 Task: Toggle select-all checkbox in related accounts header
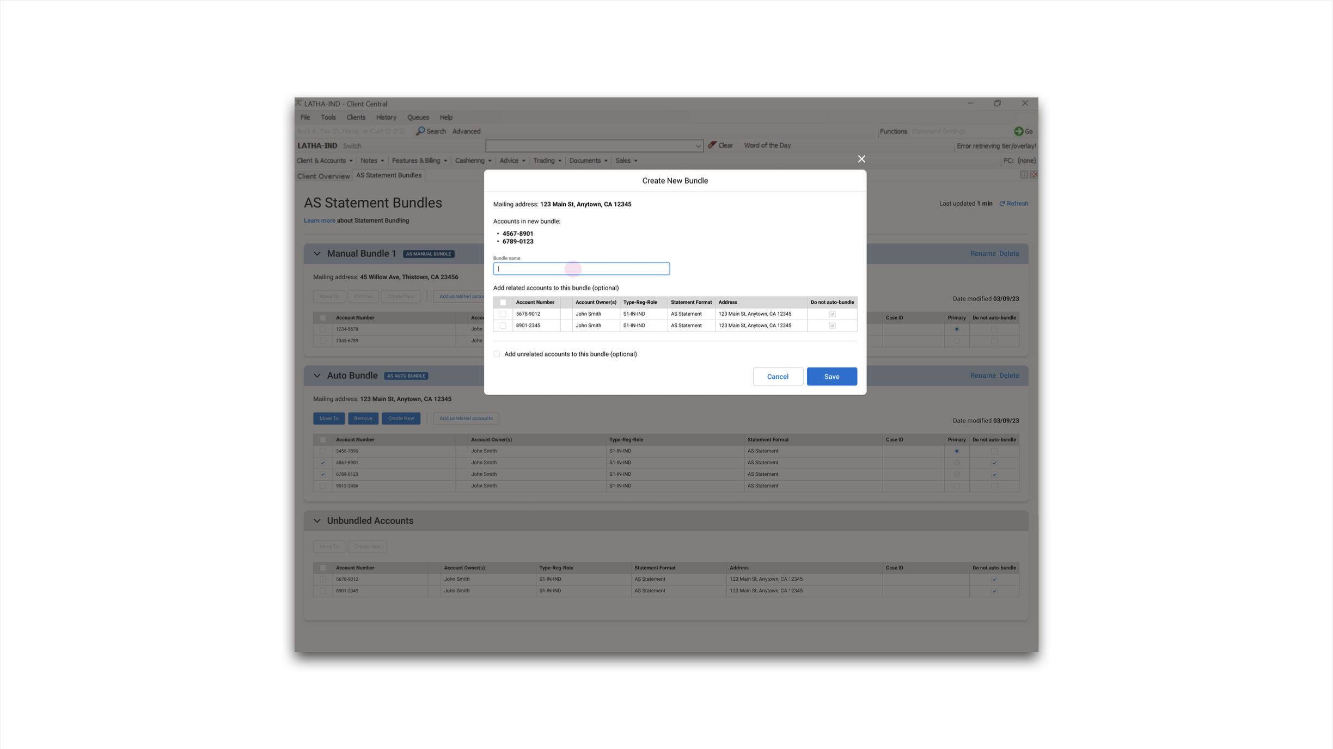coord(503,303)
